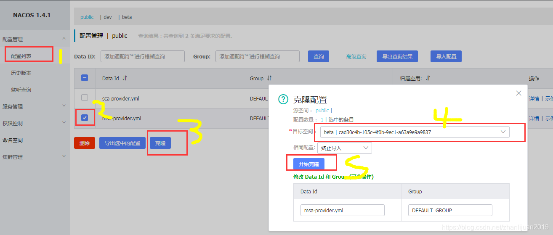
Task: Switch to the beta namespace tab
Action: tap(127, 17)
